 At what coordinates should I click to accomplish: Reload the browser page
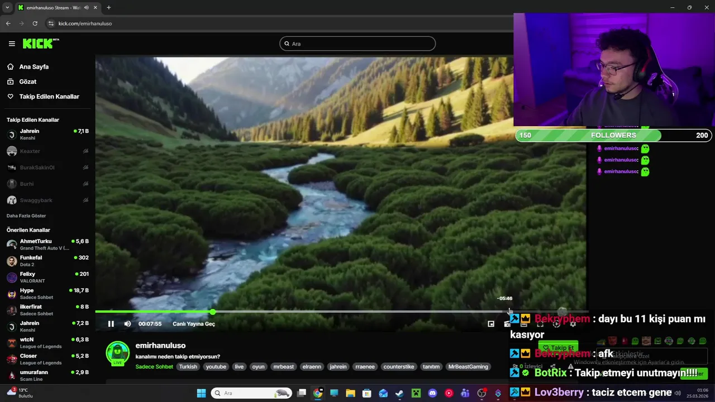click(x=35, y=23)
